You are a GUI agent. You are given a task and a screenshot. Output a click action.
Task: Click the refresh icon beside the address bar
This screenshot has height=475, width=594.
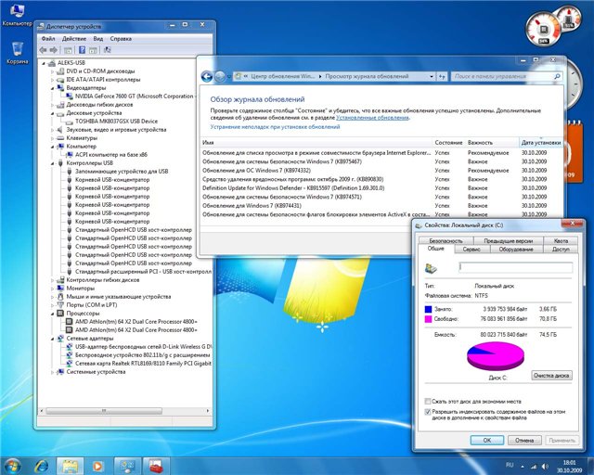click(x=442, y=76)
